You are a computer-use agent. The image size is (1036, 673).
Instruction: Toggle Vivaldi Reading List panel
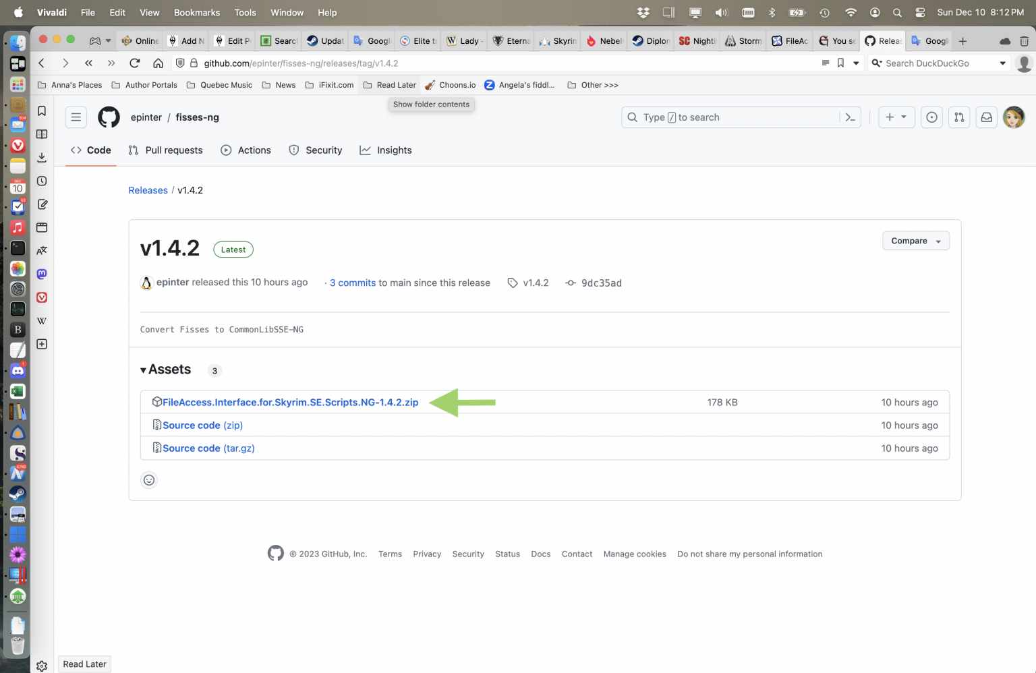[42, 134]
